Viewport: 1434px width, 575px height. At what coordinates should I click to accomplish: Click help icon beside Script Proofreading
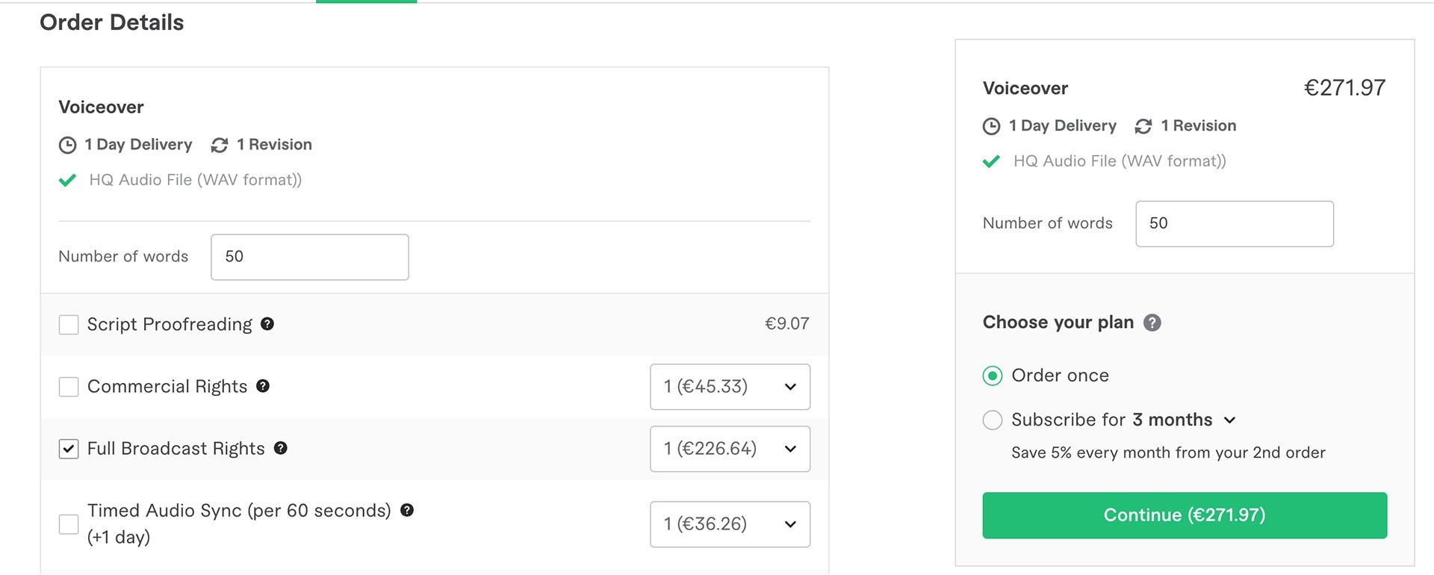[x=267, y=324]
